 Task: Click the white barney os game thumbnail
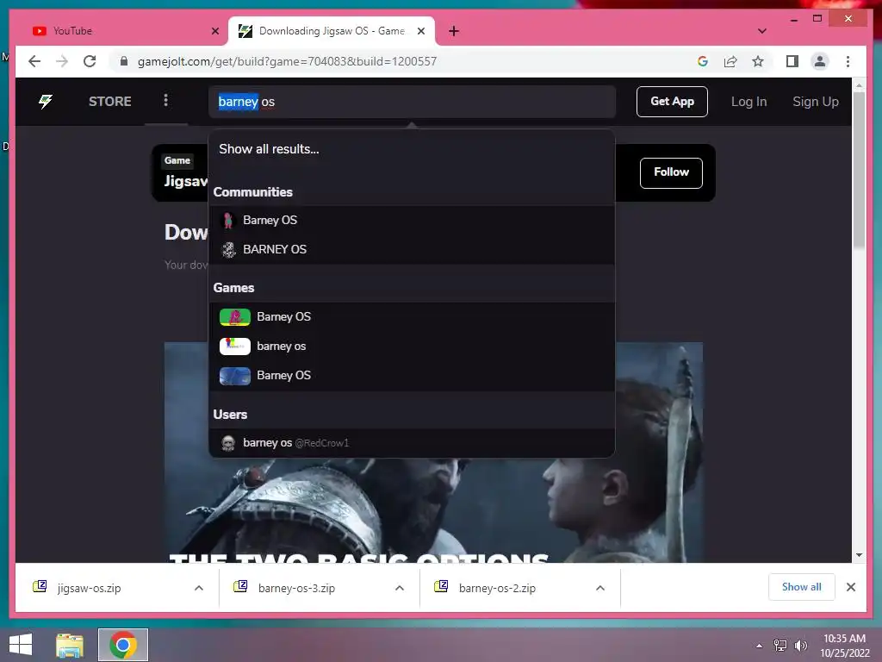[x=234, y=347]
